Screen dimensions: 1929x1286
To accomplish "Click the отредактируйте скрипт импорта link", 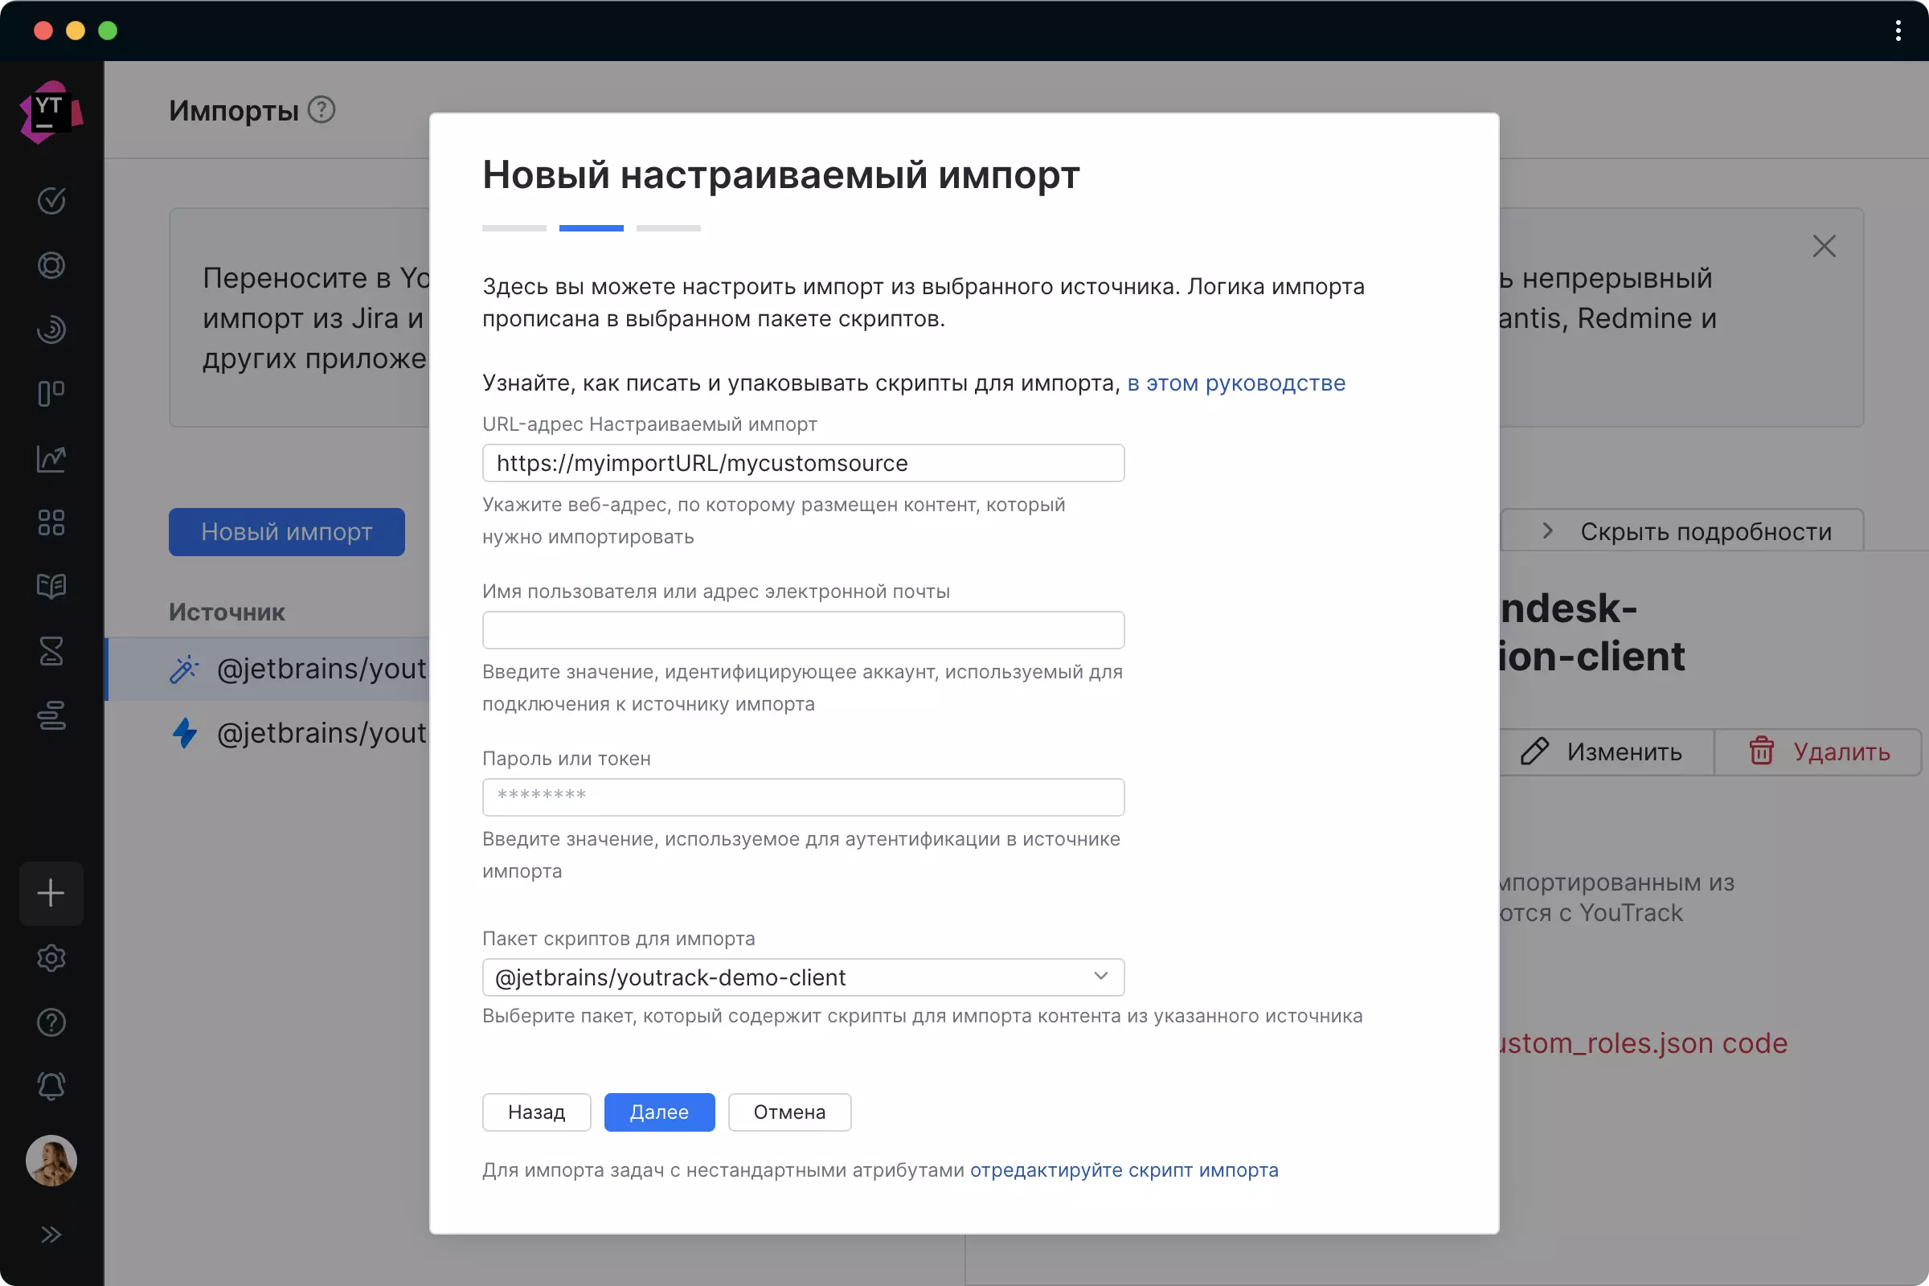I will (x=1124, y=1170).
